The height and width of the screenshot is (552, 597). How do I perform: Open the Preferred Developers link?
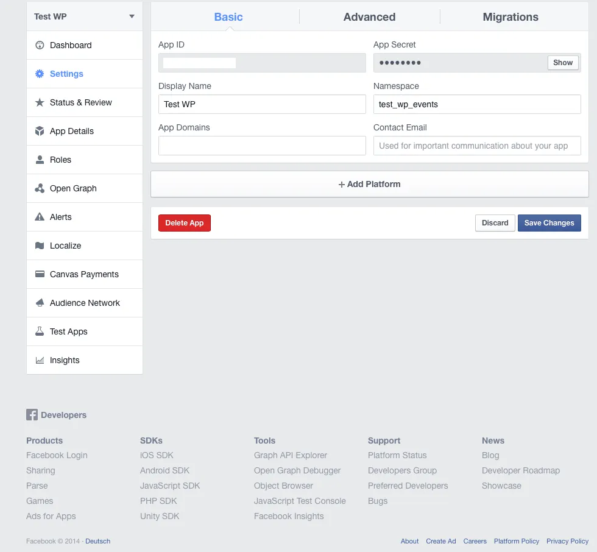click(x=408, y=486)
